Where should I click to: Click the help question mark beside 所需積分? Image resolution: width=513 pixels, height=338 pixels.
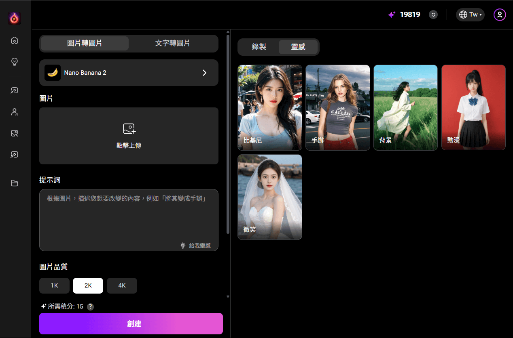click(91, 307)
